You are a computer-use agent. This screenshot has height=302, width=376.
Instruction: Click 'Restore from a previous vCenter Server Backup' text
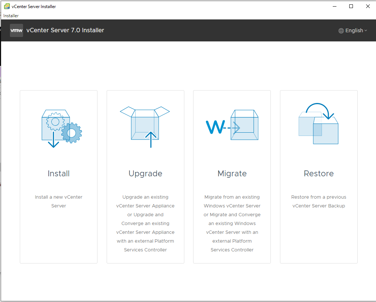coord(319,202)
